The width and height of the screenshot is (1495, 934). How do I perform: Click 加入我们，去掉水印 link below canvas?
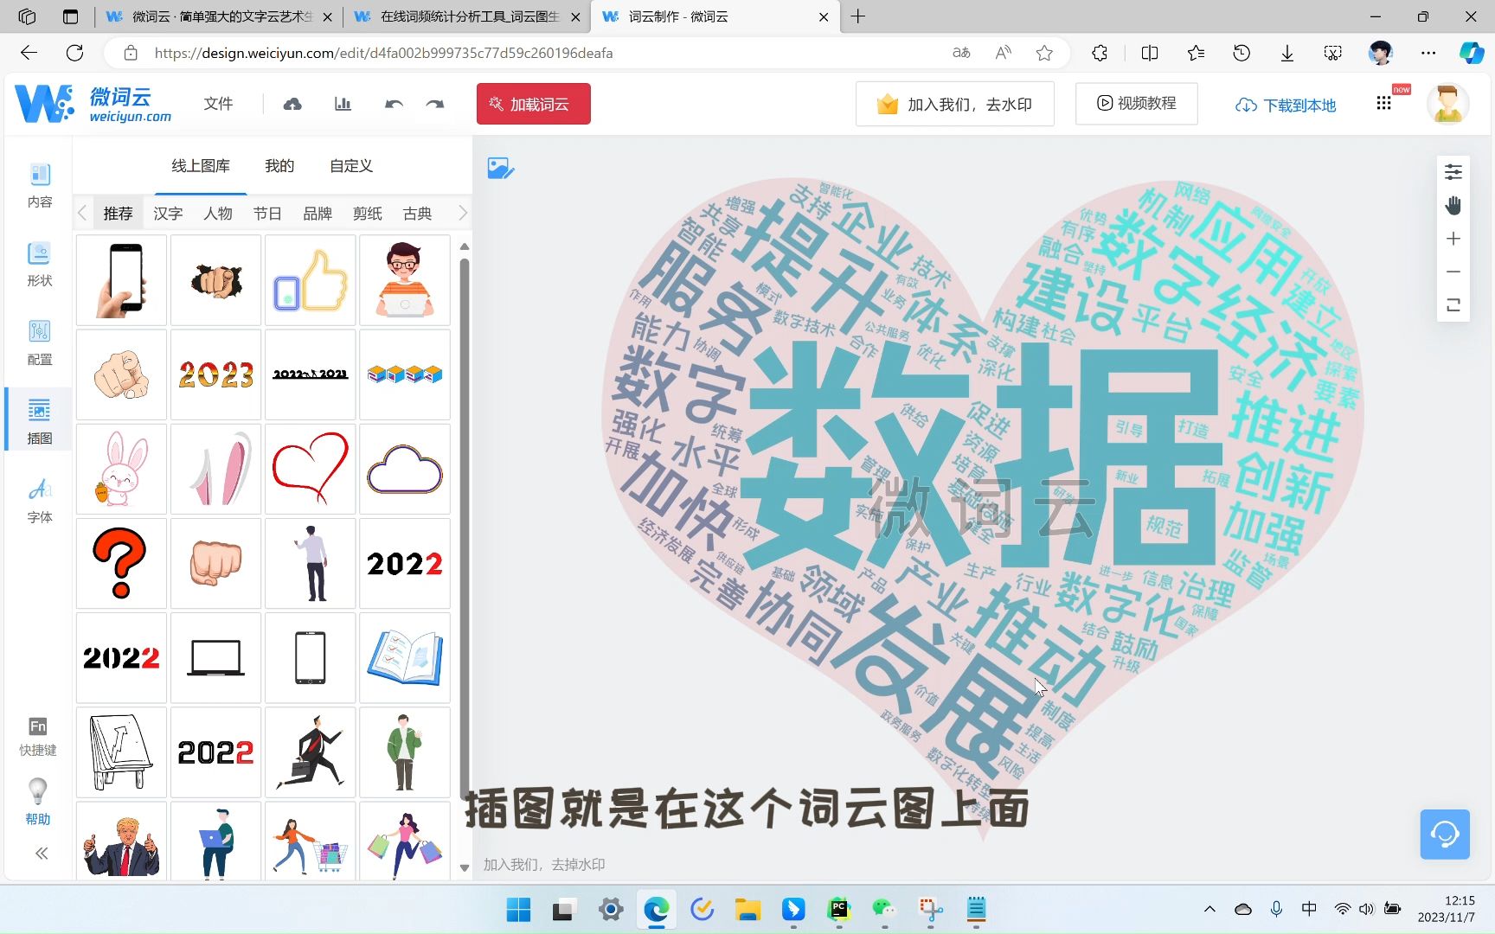click(544, 864)
